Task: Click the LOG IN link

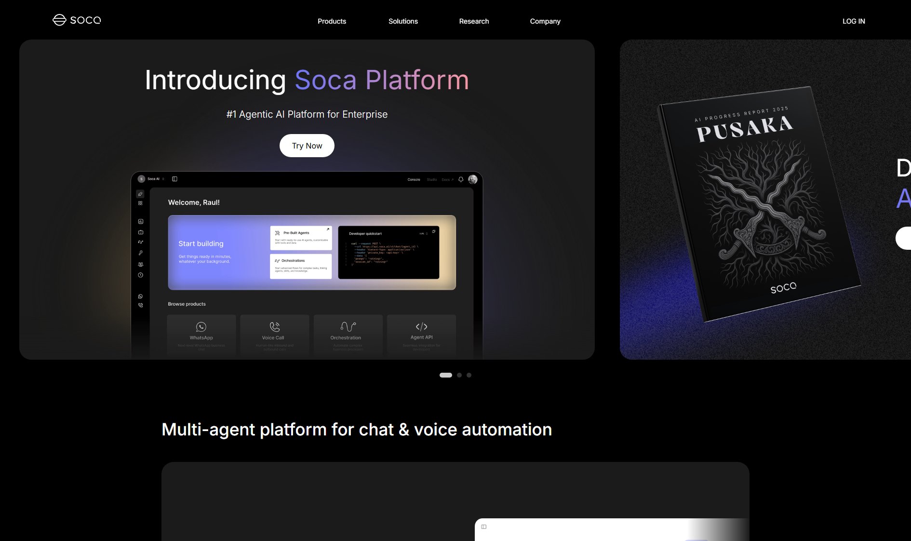Action: click(853, 21)
